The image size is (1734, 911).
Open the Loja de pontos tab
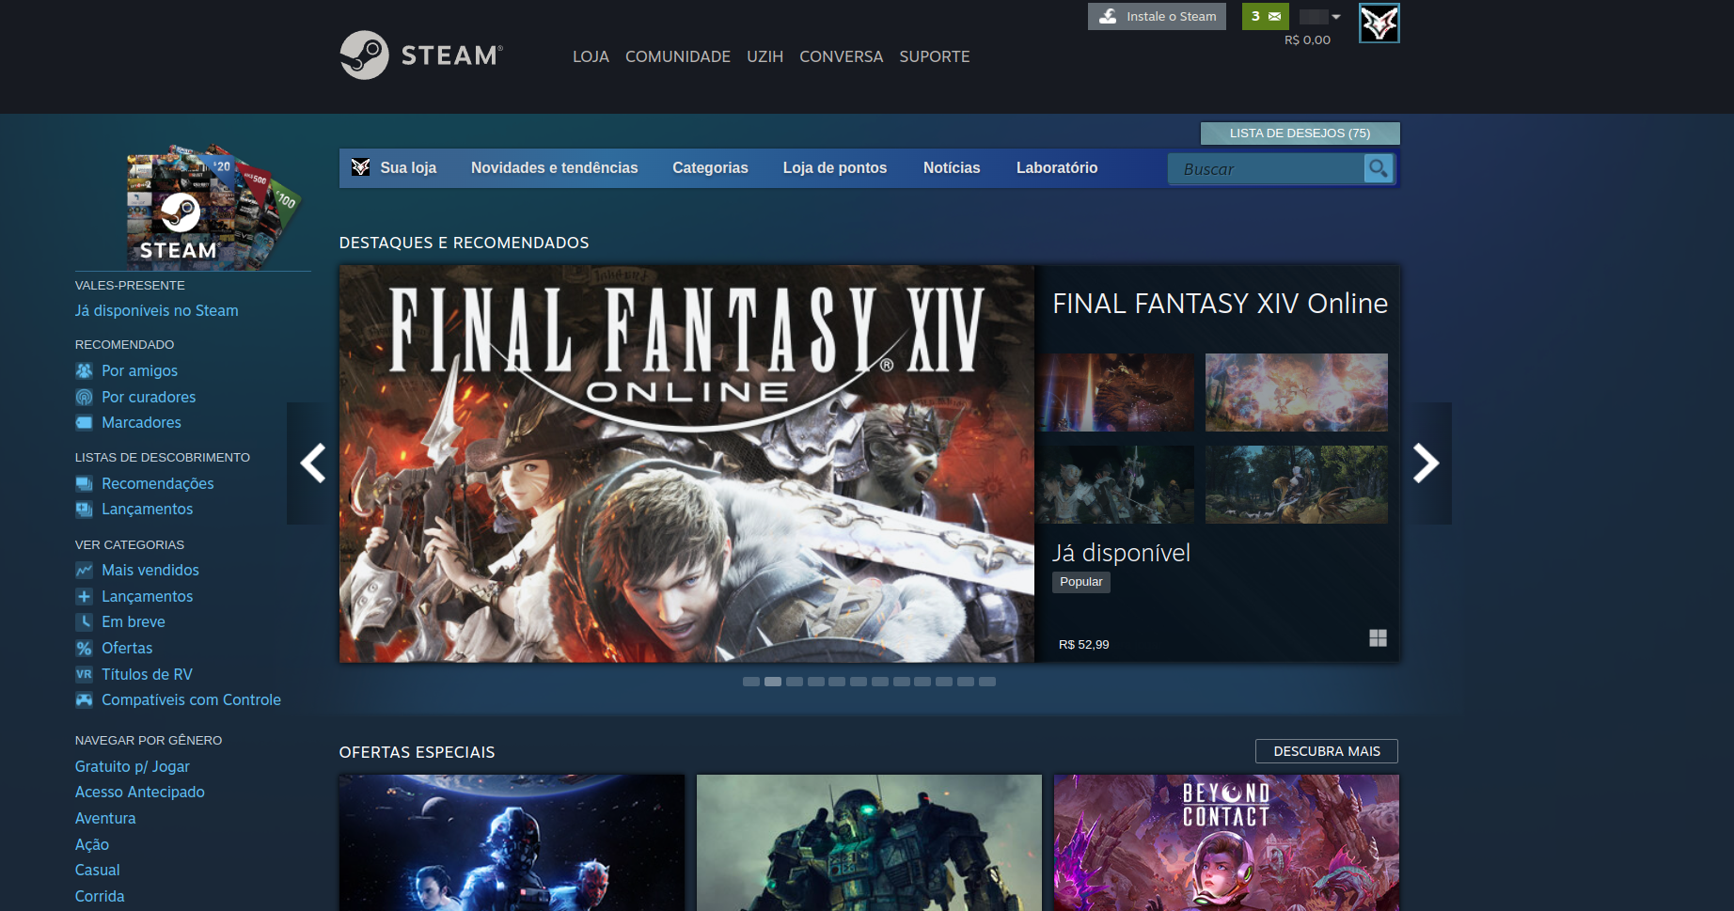point(834,168)
